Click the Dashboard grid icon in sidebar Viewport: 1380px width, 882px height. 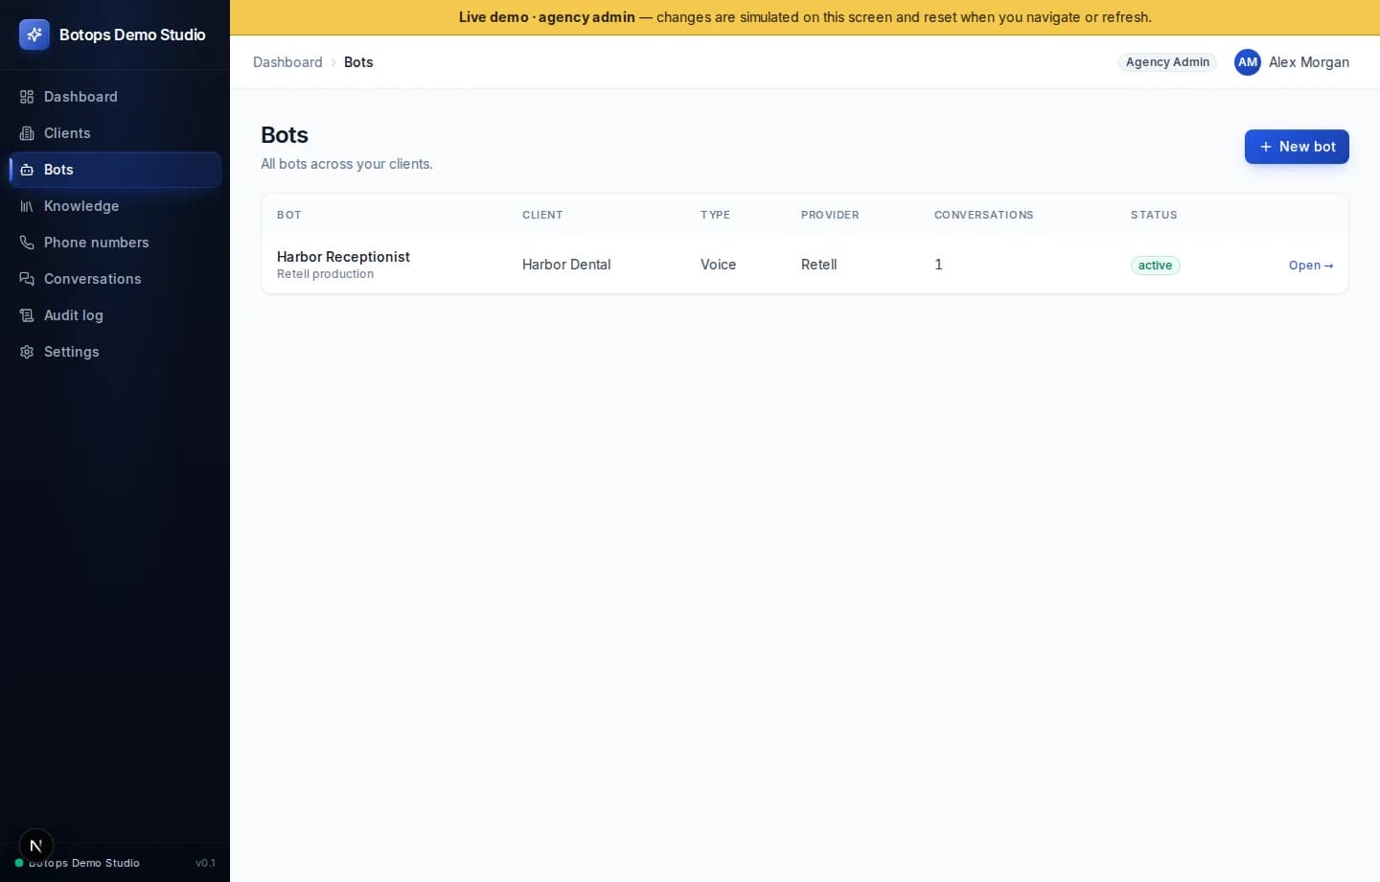click(27, 97)
